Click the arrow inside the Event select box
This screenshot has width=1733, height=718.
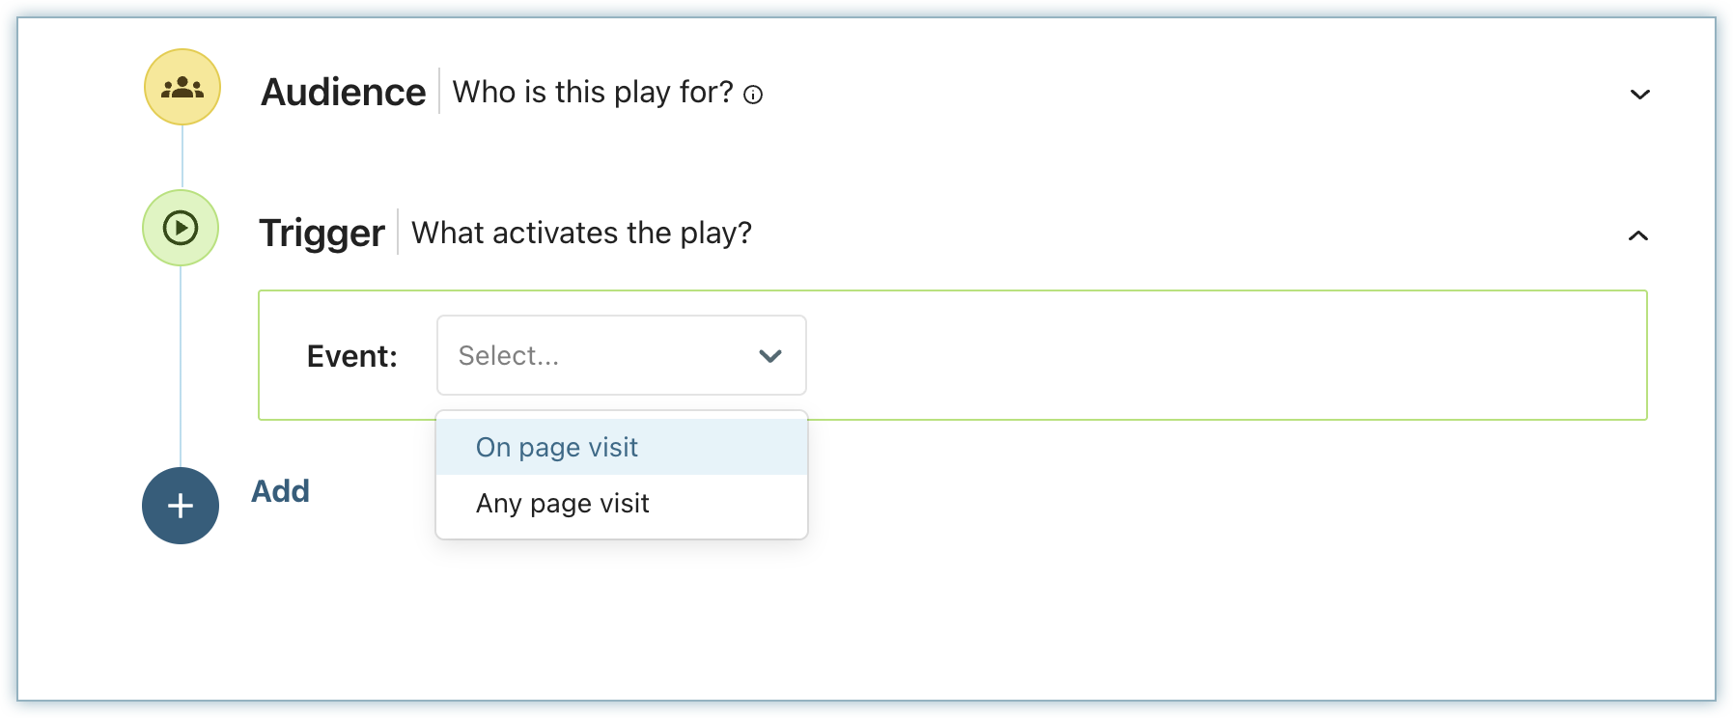(x=769, y=356)
